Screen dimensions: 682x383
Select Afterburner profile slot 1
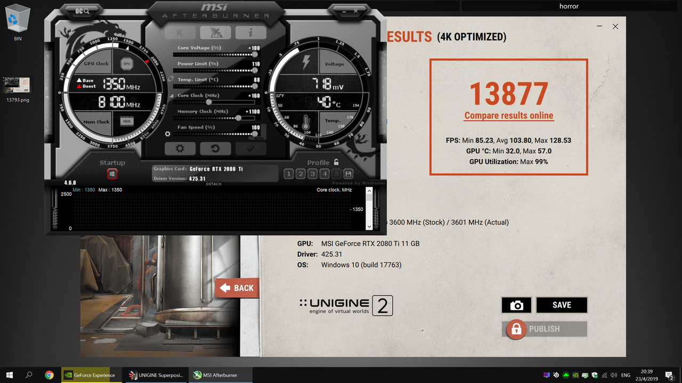(288, 174)
